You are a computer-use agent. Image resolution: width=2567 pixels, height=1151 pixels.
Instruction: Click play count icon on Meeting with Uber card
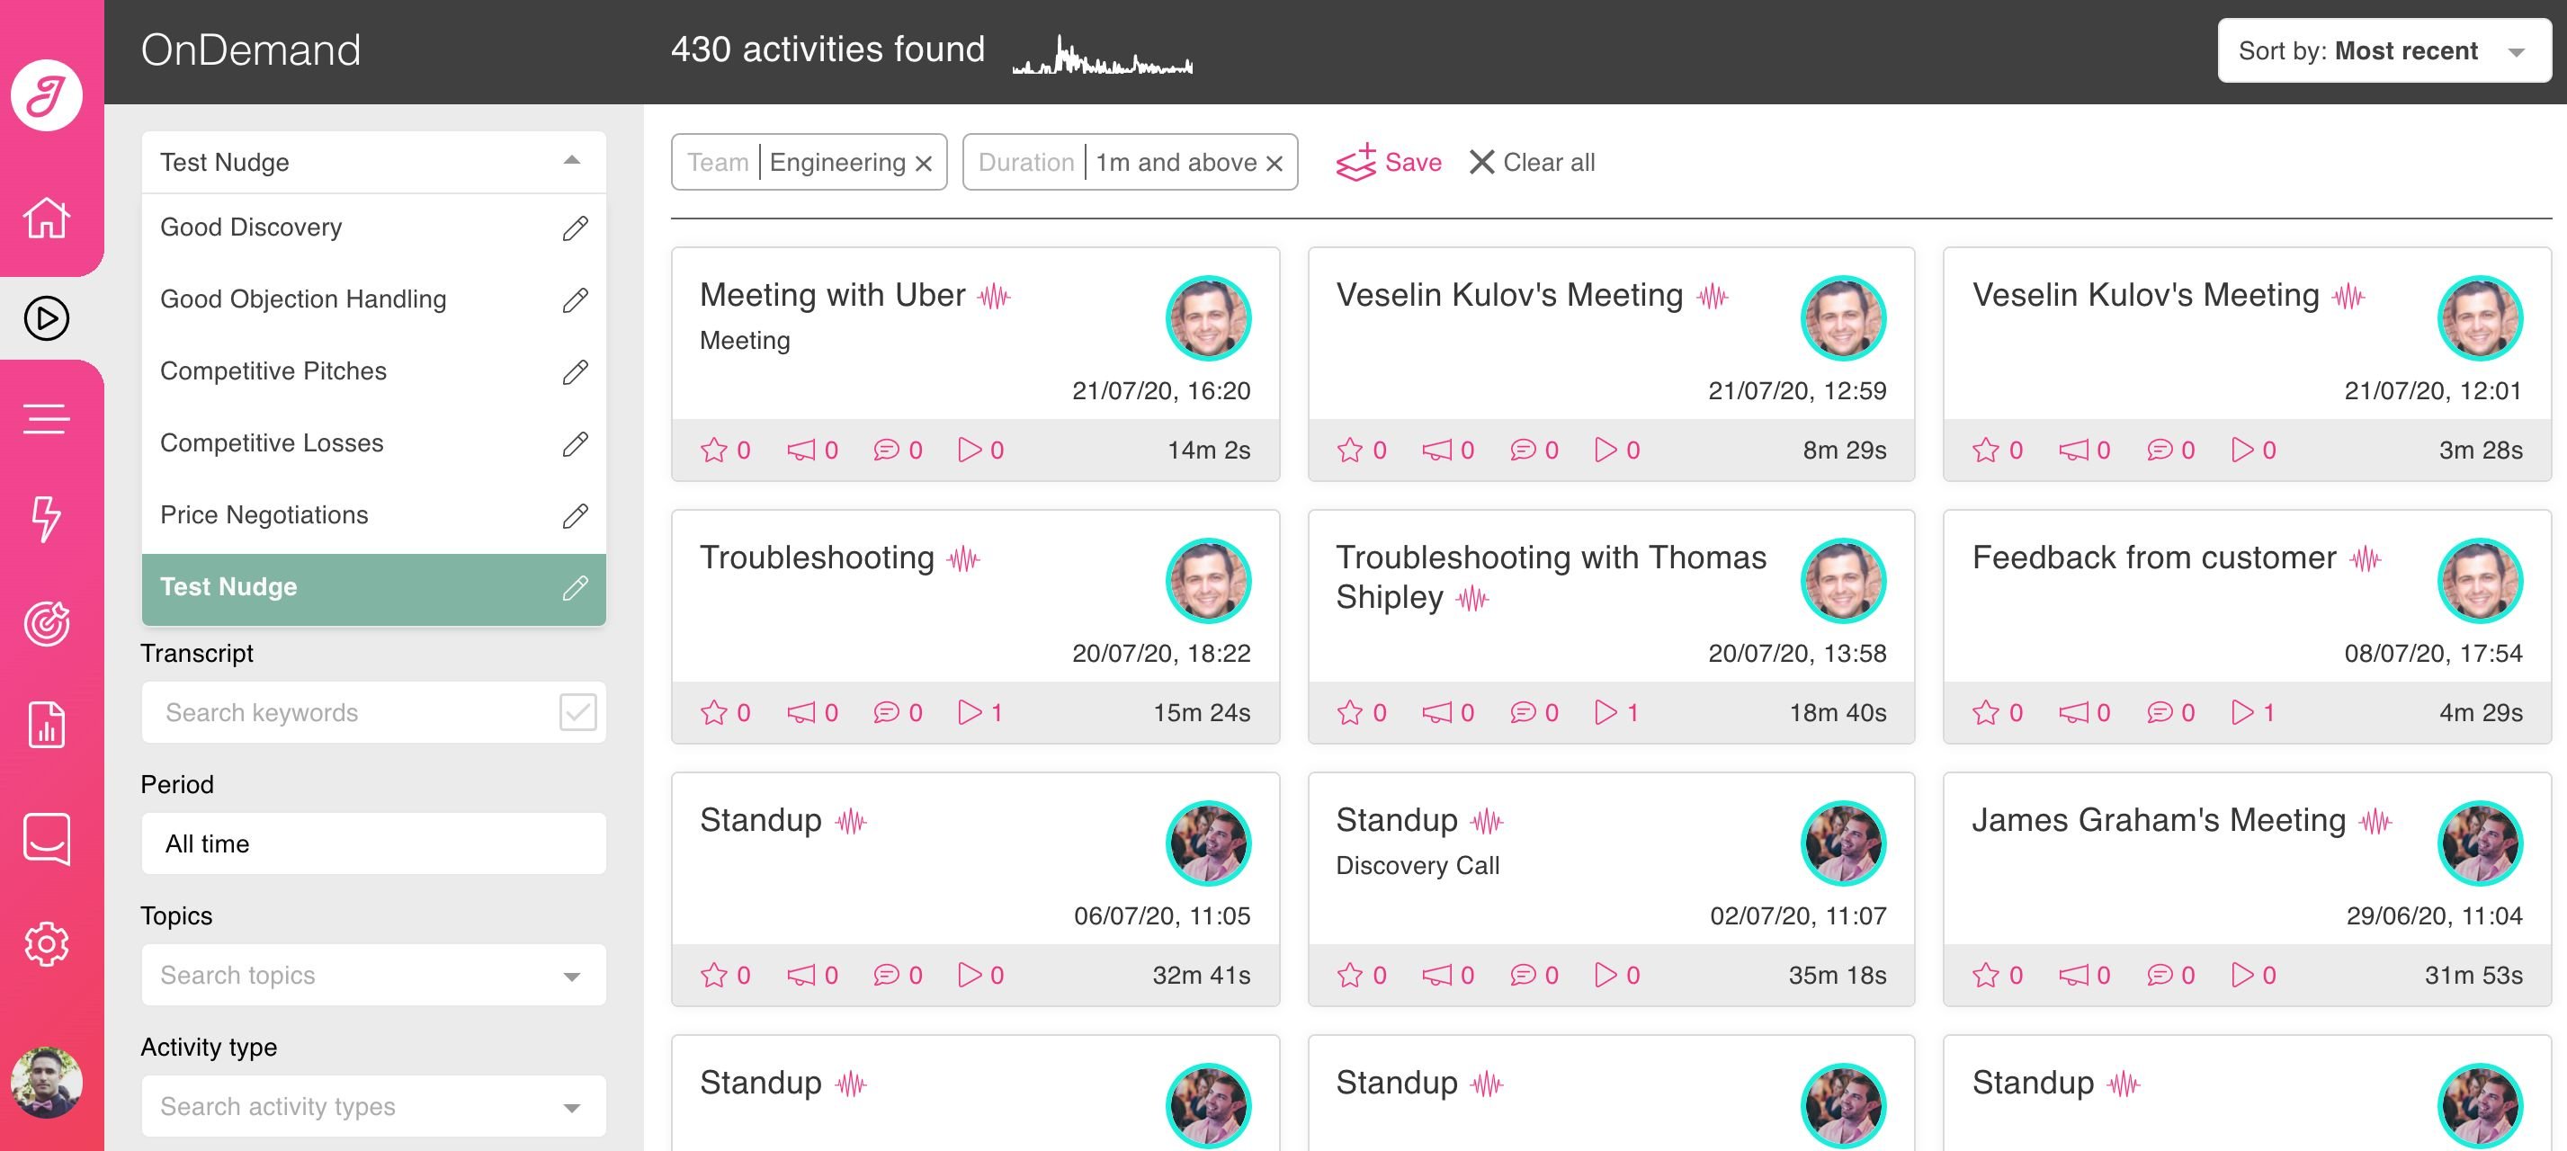970,451
